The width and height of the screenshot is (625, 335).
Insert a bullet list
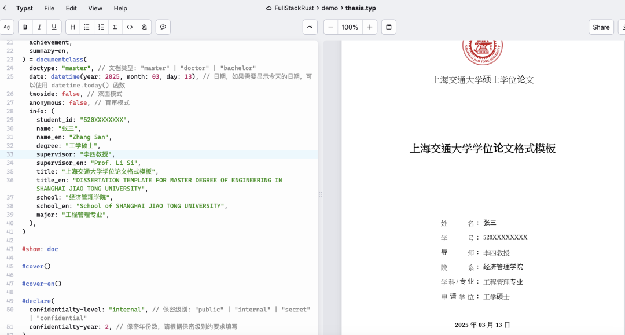tap(87, 27)
